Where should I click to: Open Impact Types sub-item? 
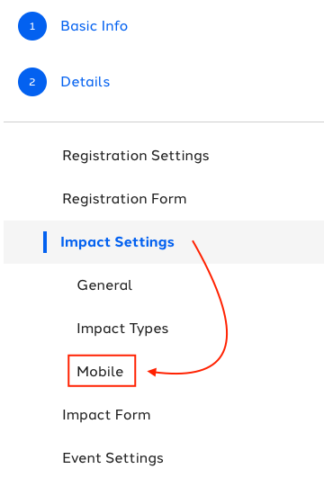coord(122,329)
